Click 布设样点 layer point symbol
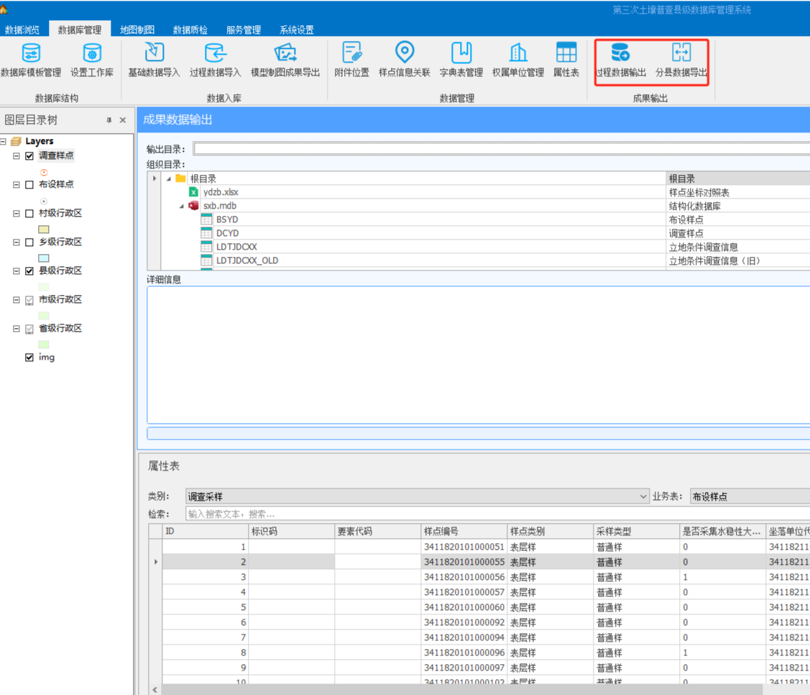The image size is (810, 695). coord(44,201)
